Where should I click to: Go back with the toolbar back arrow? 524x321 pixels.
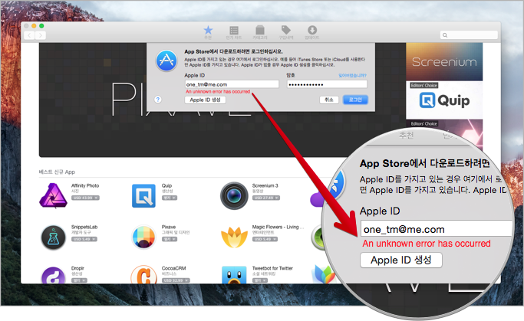click(x=29, y=35)
